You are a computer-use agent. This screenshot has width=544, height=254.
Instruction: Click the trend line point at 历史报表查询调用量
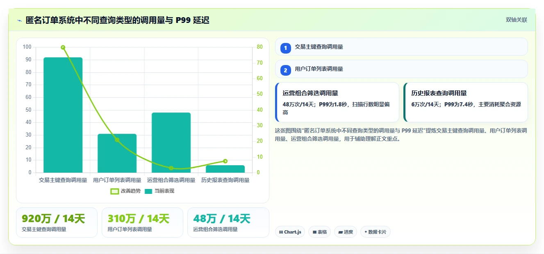coord(225,161)
